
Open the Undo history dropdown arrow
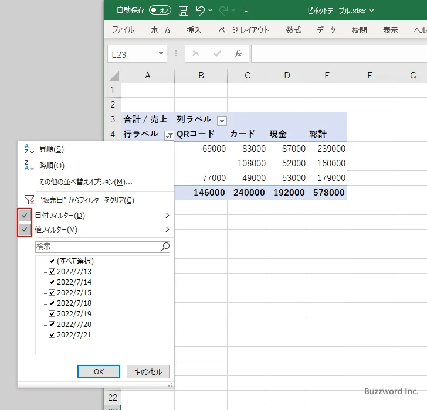click(x=210, y=11)
